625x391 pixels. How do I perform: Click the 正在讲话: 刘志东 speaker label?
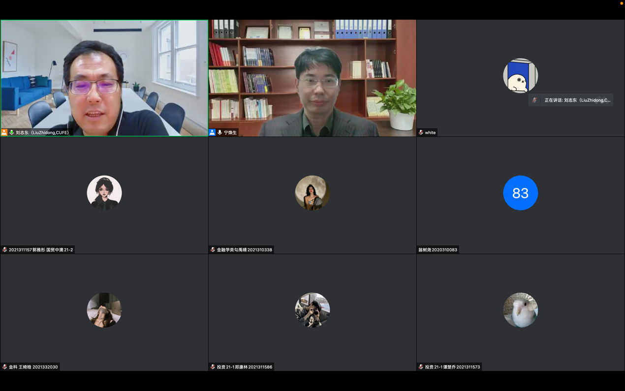point(577,100)
